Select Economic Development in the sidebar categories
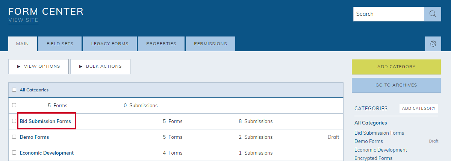This screenshot has height=161, width=451. (381, 150)
